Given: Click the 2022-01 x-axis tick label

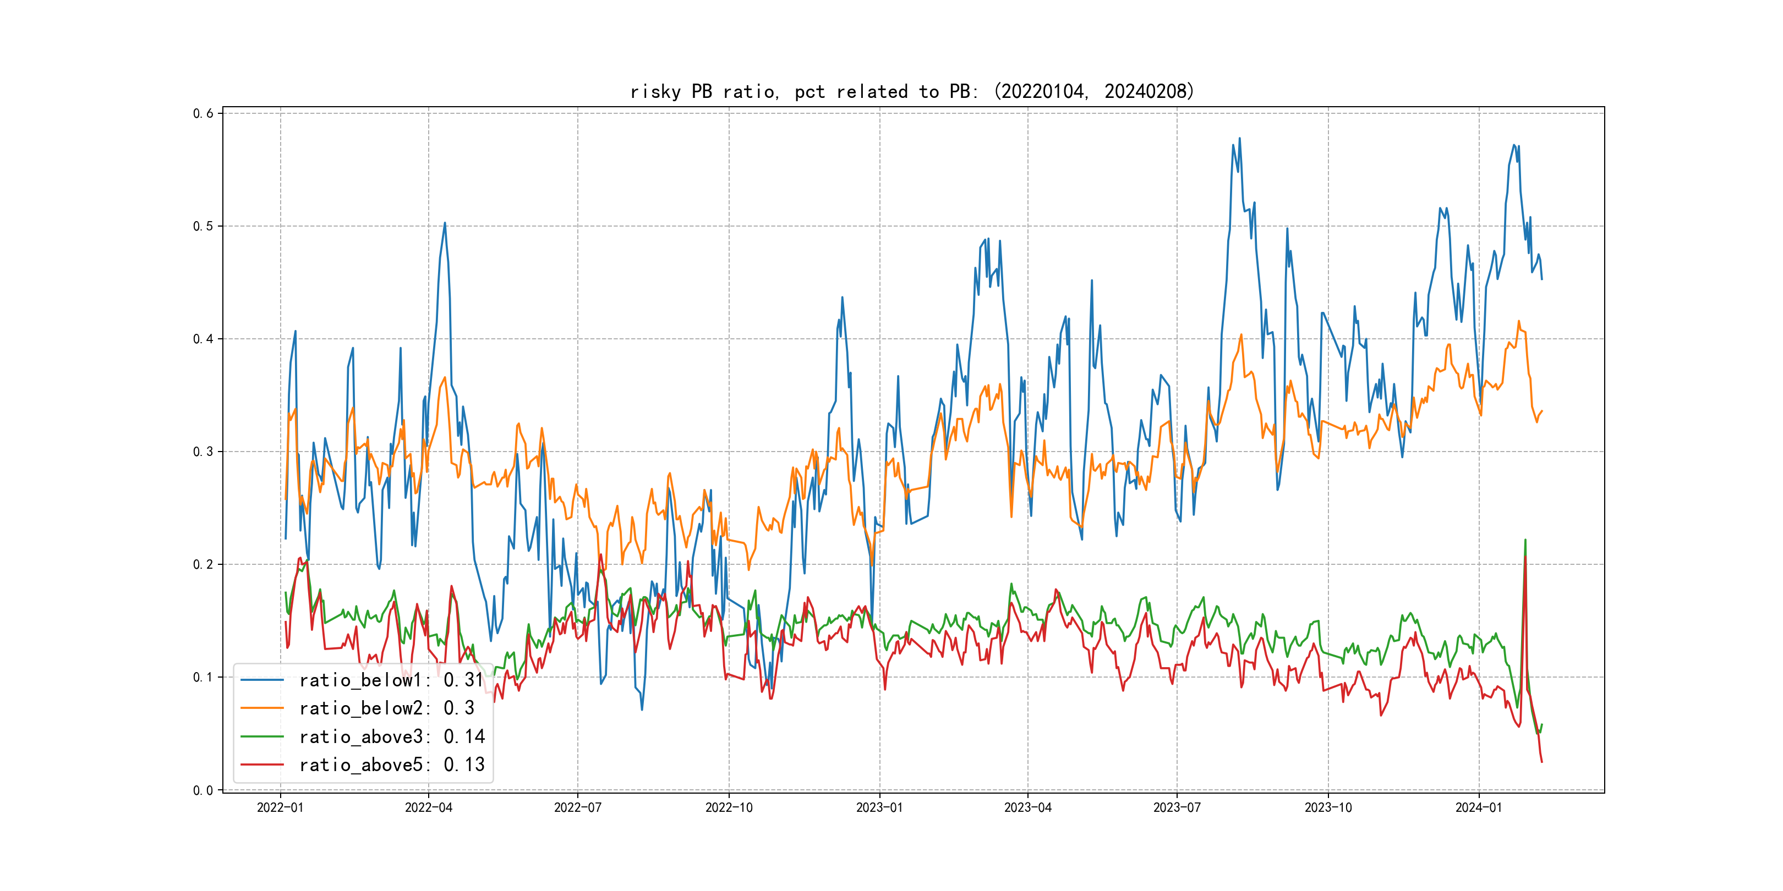Looking at the screenshot, I should pos(280,807).
